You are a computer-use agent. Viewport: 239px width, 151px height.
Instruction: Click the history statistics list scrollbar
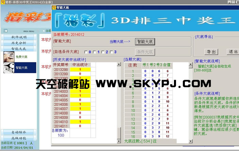(118, 102)
